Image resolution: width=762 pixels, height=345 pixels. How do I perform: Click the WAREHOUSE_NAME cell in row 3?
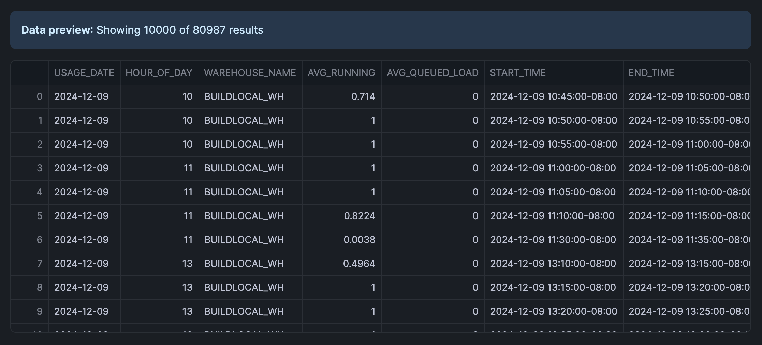click(x=244, y=168)
